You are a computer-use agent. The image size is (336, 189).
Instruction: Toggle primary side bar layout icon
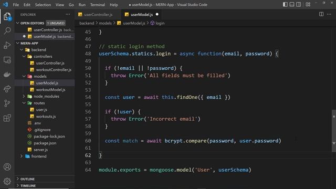click(x=285, y=5)
